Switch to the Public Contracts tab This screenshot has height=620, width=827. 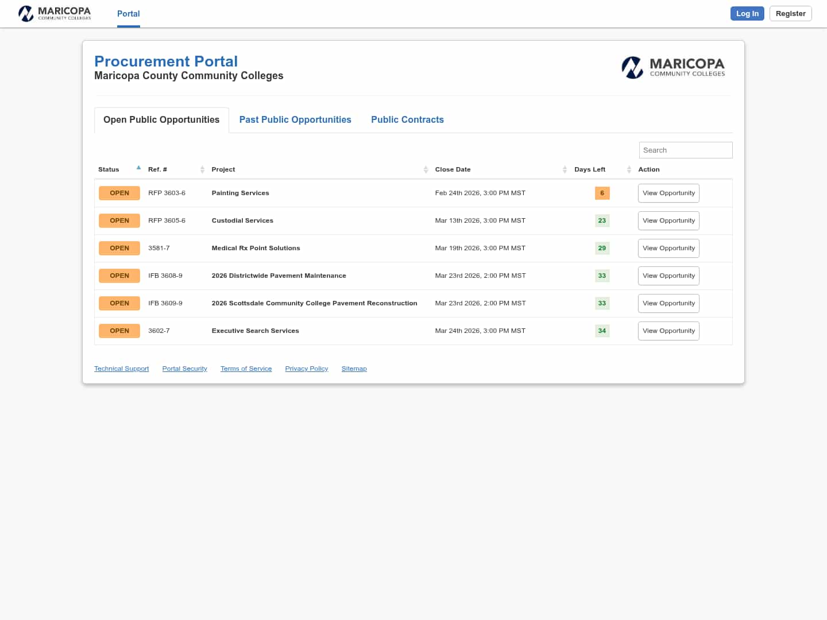(x=407, y=119)
